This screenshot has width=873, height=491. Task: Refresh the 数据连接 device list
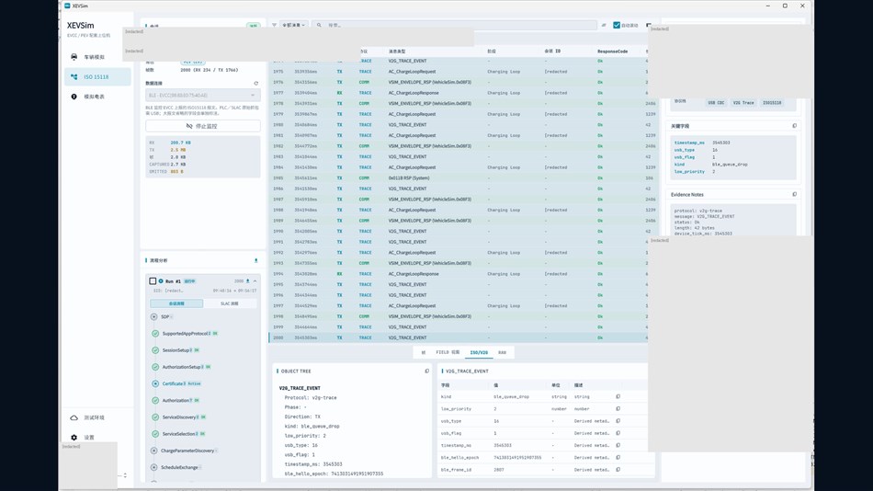pos(256,84)
